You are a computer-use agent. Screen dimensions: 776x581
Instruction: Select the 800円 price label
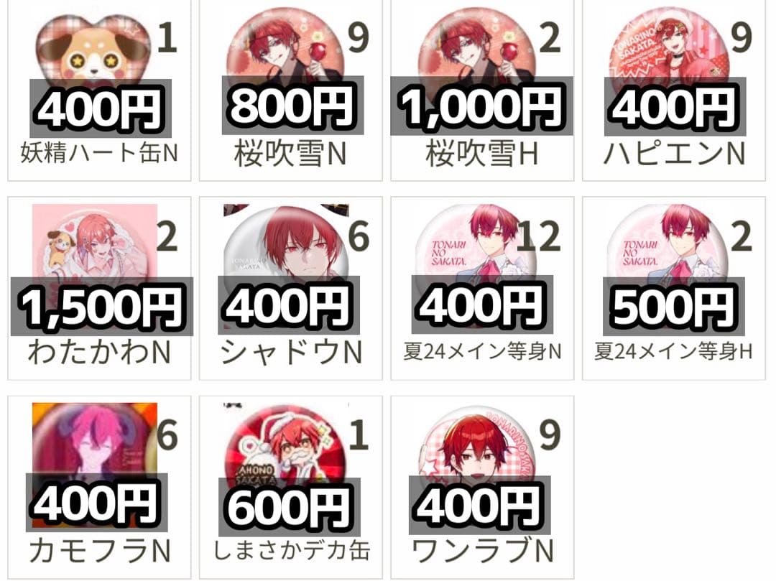(x=292, y=106)
